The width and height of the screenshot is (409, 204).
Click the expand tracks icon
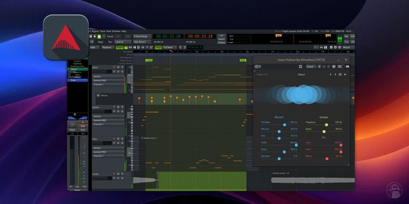(326, 47)
